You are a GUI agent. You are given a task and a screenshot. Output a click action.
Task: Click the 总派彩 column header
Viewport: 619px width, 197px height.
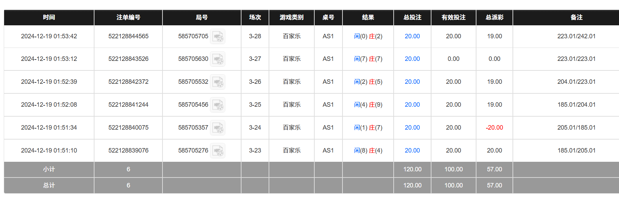click(x=494, y=17)
